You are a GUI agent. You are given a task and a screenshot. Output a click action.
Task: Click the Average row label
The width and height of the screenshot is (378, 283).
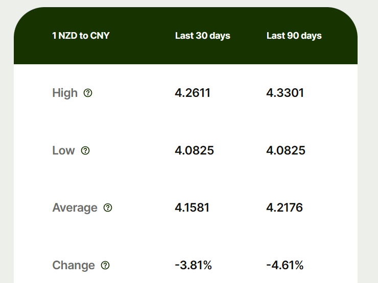click(x=75, y=208)
